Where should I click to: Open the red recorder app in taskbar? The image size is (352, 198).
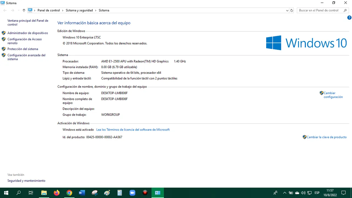coord(145,193)
